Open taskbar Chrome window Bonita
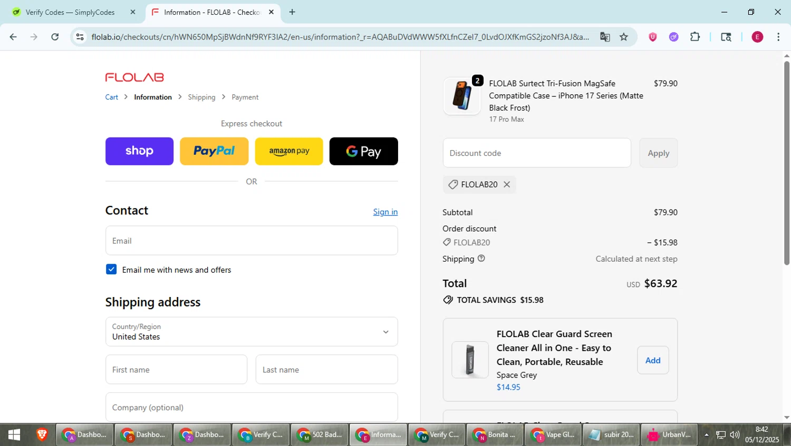This screenshot has width=791, height=446. tap(494, 435)
